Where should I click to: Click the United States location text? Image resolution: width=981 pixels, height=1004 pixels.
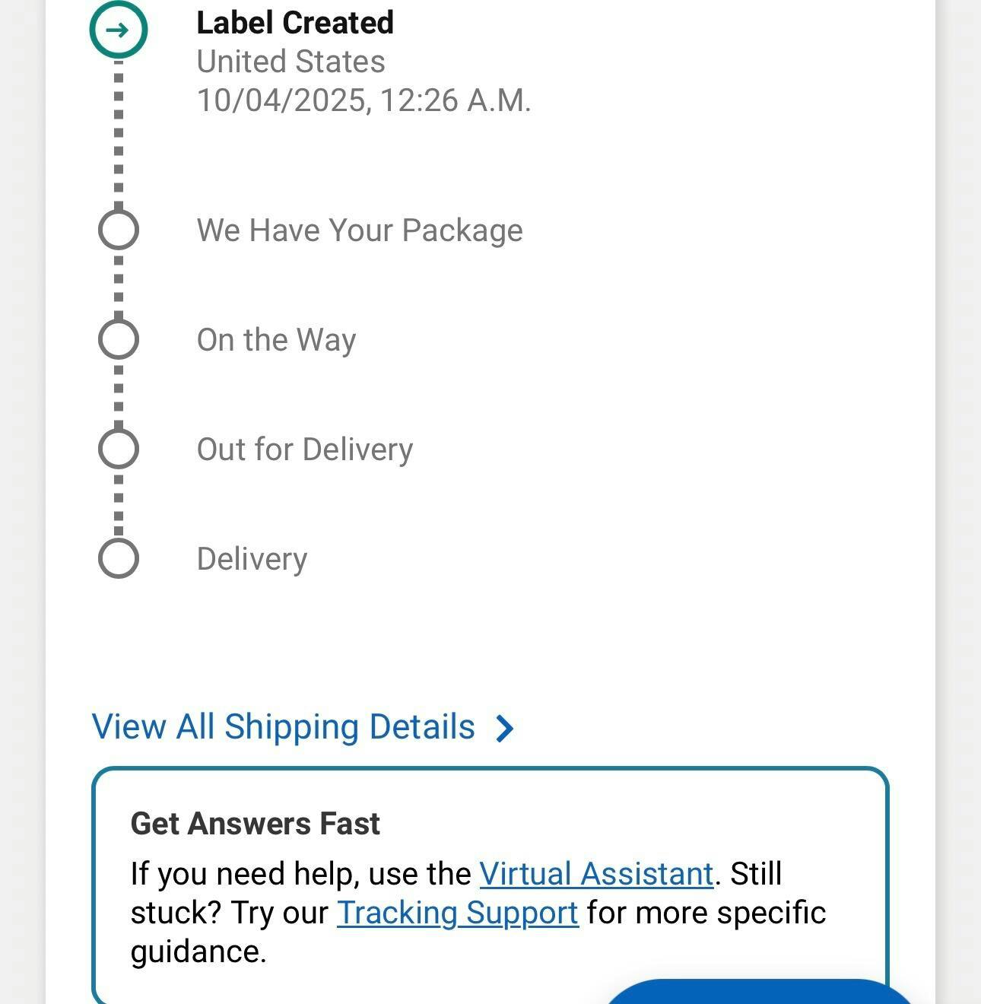(290, 62)
